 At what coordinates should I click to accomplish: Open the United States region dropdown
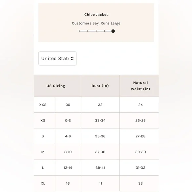pos(57,58)
